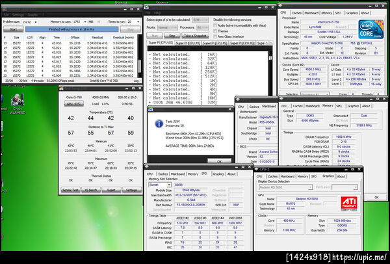390x264 pixels.
Task: Open the Settings menu in LinX
Action: pyautogui.click(x=18, y=15)
